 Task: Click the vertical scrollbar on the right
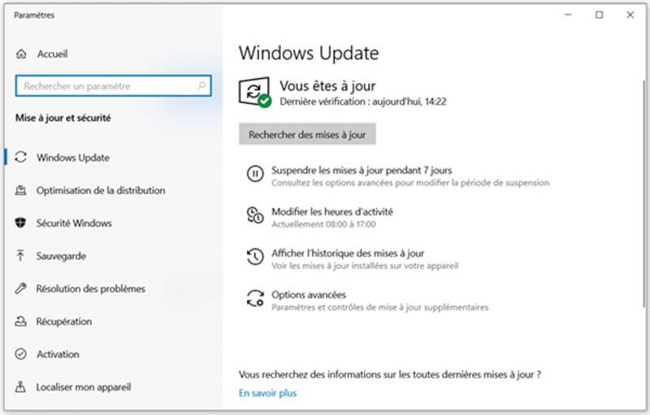click(644, 193)
